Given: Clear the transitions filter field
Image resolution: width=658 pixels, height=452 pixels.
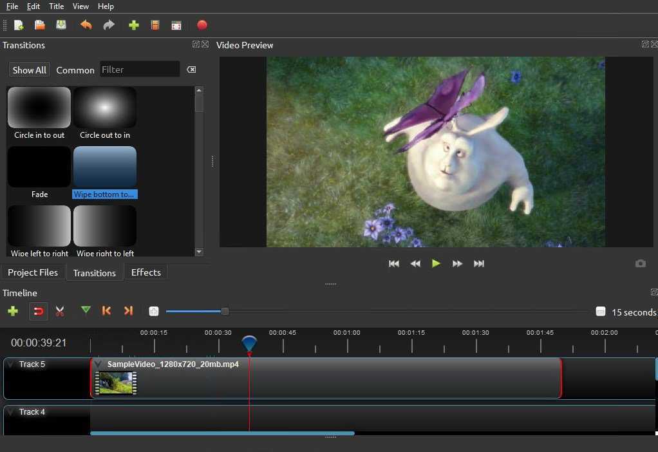Looking at the screenshot, I should click(x=191, y=70).
